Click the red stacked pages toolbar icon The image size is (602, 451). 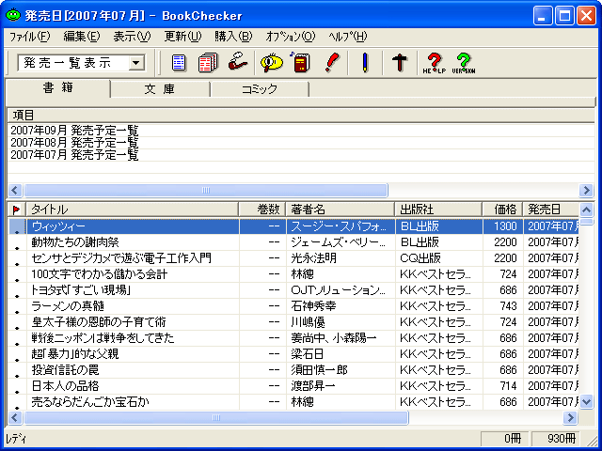[x=208, y=63]
